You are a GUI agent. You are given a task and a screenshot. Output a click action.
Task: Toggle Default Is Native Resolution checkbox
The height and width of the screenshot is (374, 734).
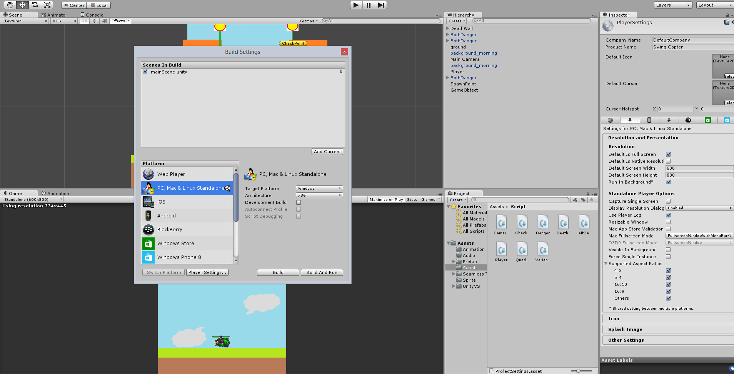tap(668, 161)
